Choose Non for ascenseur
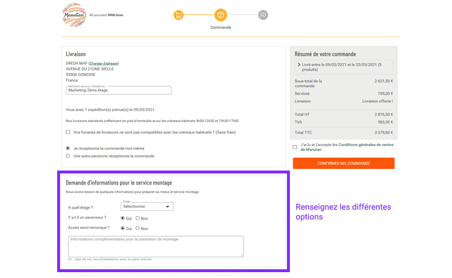Screen dimensions: 452x278 point(138,218)
